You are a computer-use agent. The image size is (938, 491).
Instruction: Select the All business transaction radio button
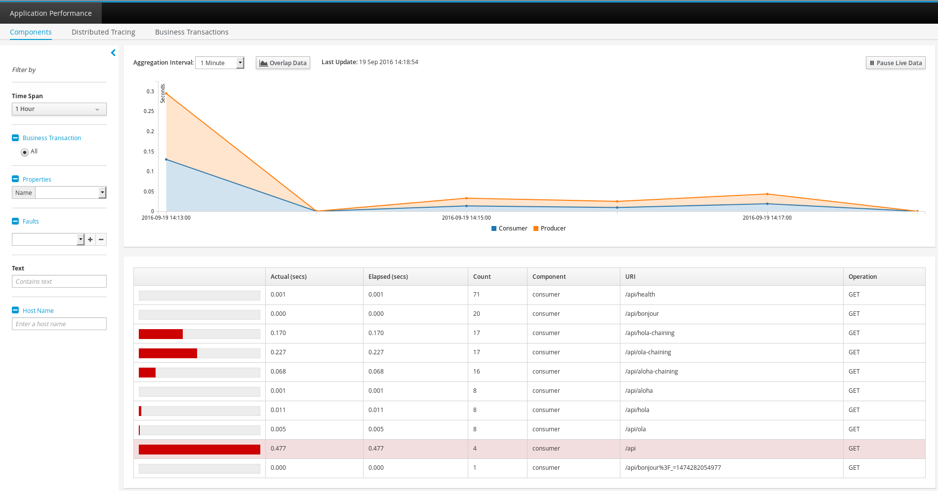point(25,152)
